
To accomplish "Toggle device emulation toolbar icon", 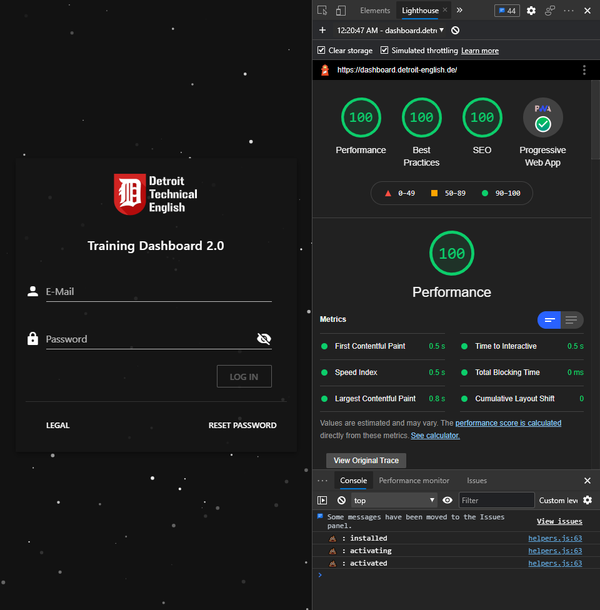I will (x=341, y=11).
